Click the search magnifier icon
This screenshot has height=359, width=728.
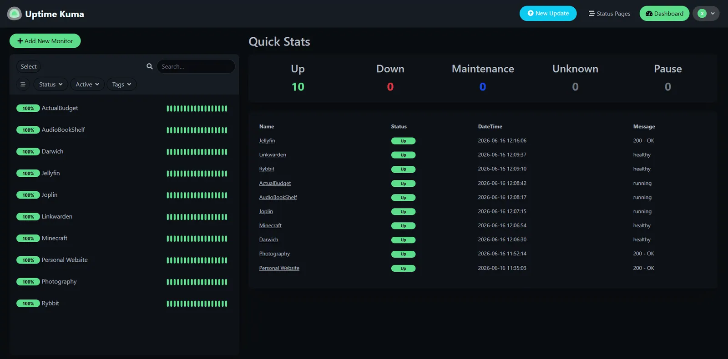[150, 66]
